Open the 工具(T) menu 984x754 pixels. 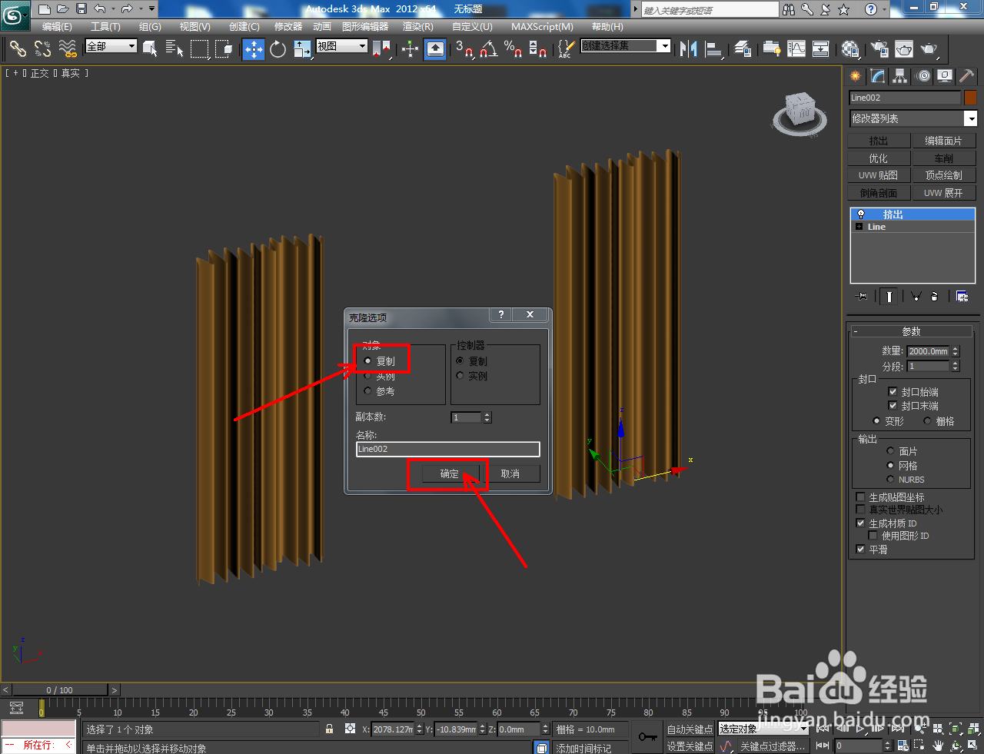(x=105, y=26)
